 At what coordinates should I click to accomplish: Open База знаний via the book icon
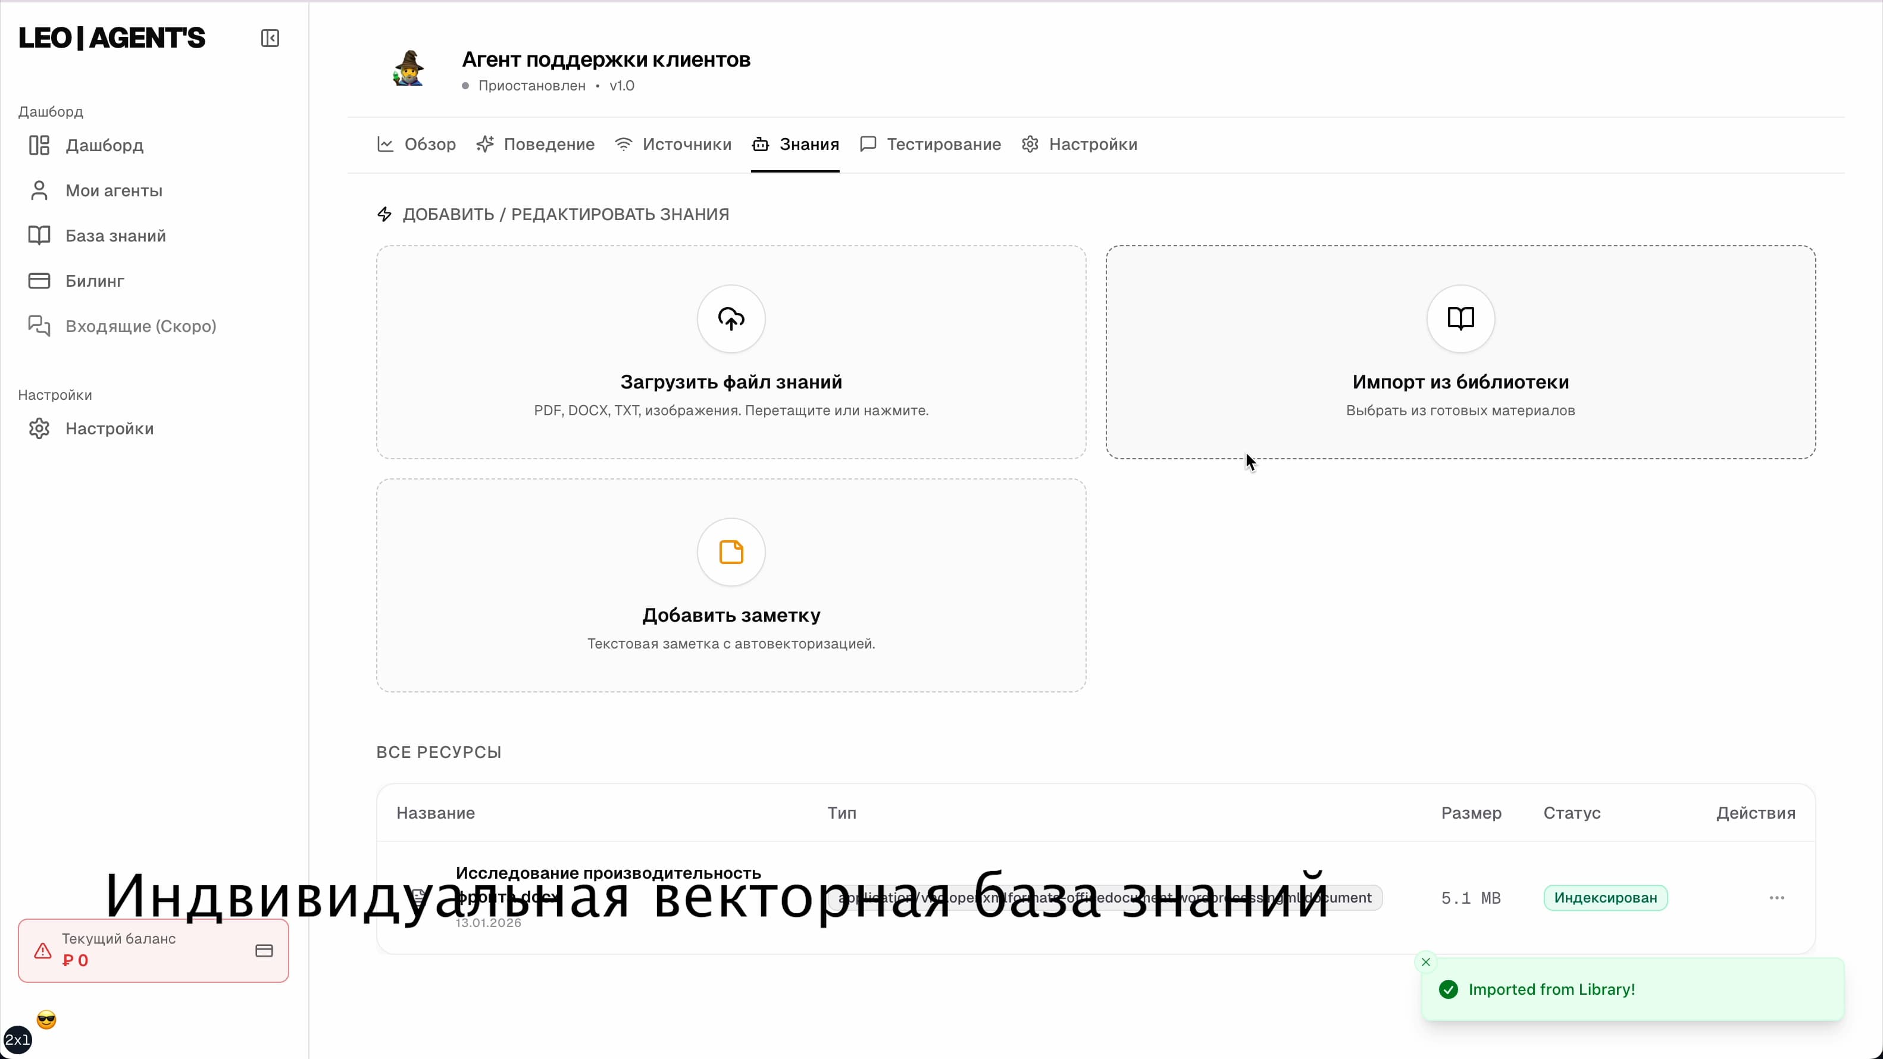(39, 236)
